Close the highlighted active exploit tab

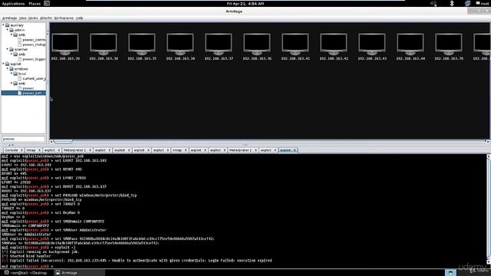295,150
